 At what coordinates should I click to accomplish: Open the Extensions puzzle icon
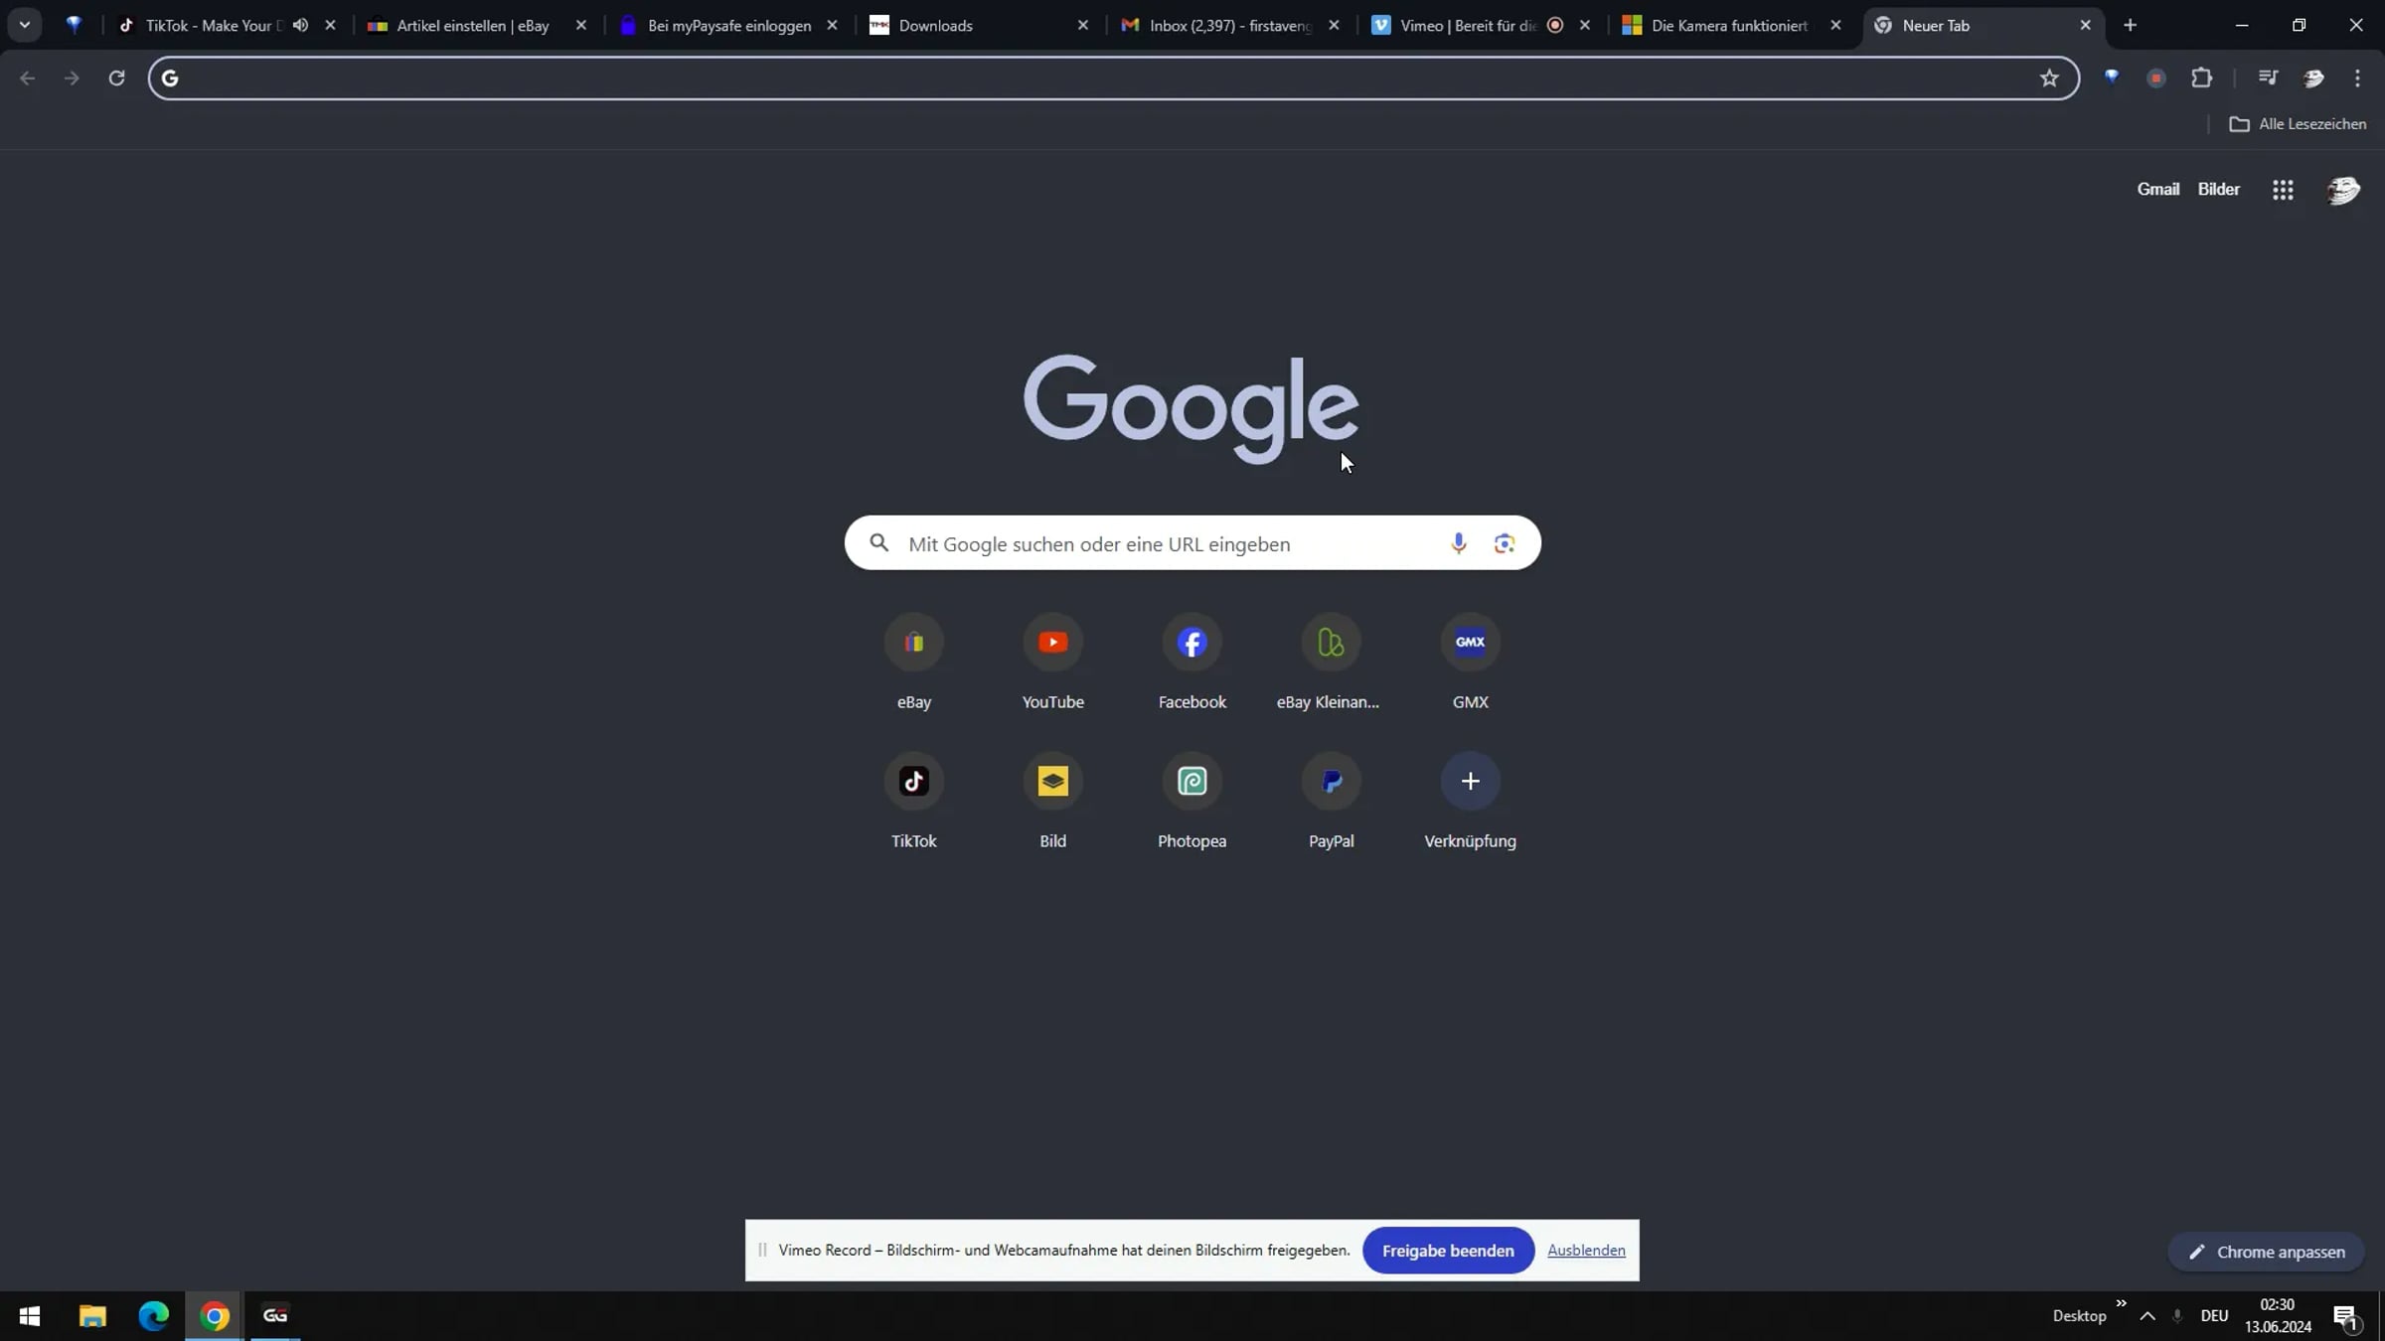click(2201, 78)
